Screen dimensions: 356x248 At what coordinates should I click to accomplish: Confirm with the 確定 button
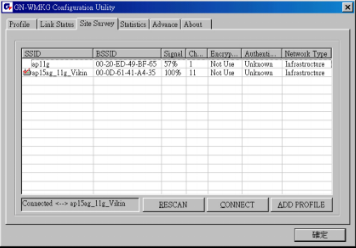(x=320, y=235)
